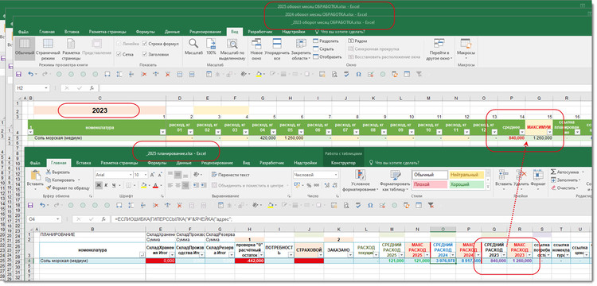Screen dimensions: 597x286
Task: Open the Масштаб zoom dialog
Action: (193, 47)
